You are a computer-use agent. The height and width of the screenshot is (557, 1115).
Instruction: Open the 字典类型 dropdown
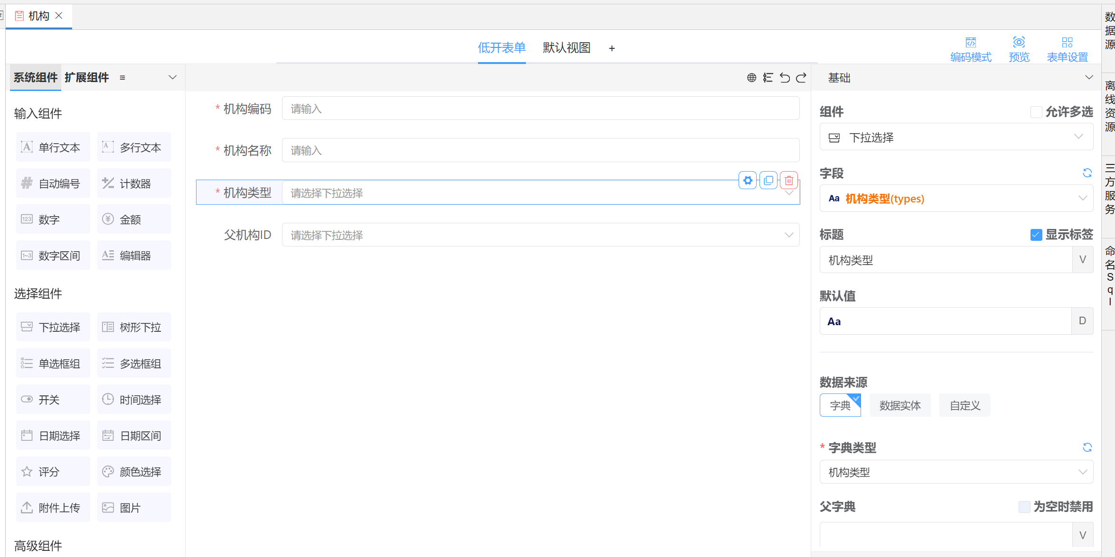tap(956, 472)
